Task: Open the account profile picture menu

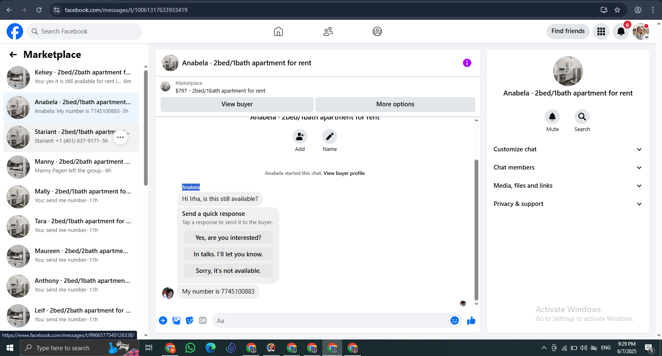Action: tap(641, 31)
